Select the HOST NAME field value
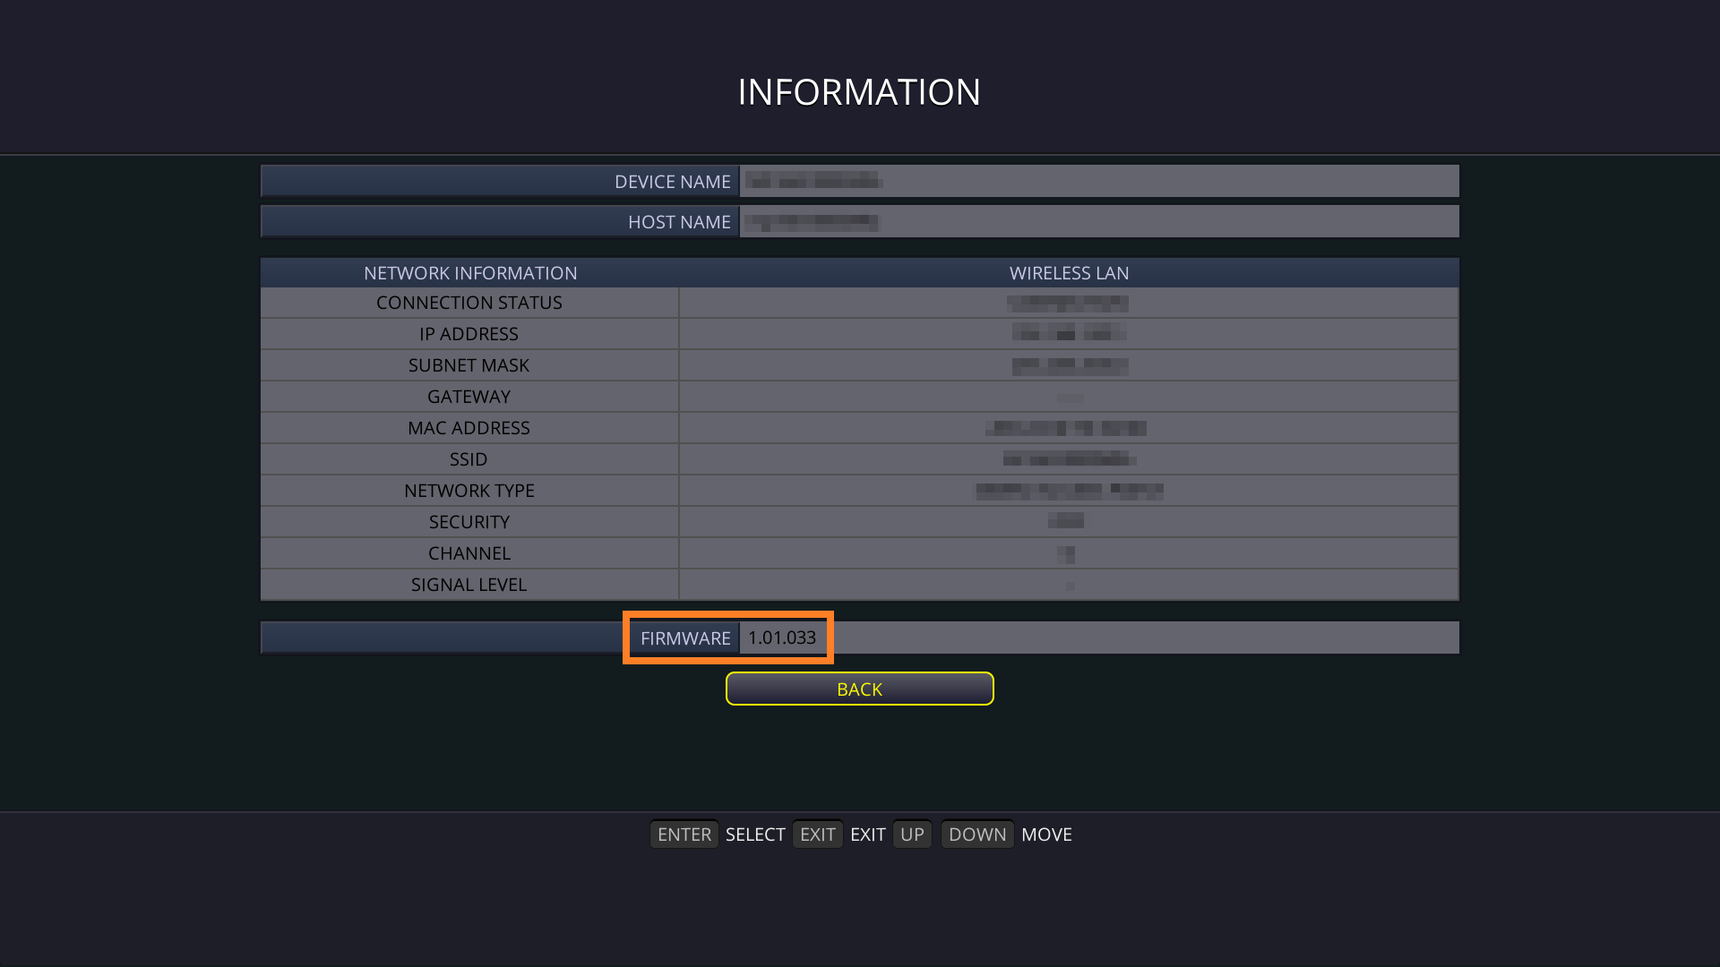The image size is (1720, 967). tap(1098, 222)
